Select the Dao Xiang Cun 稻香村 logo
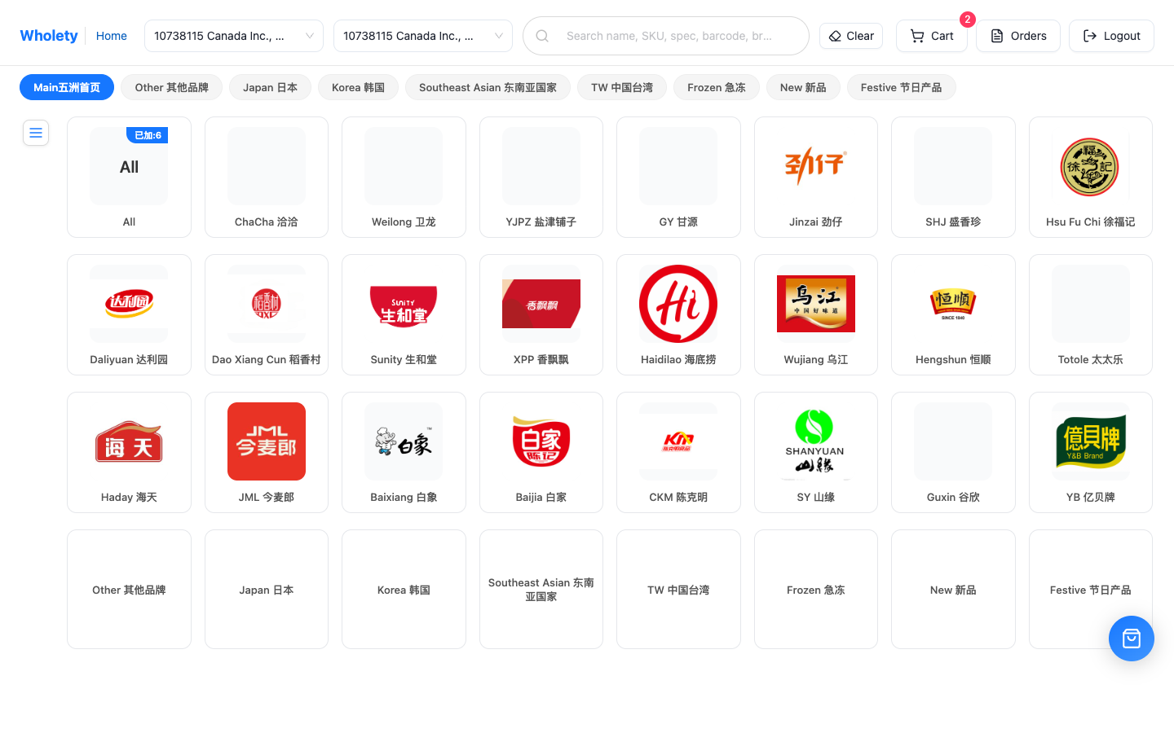Screen dimensions: 1174x733 pos(267,304)
